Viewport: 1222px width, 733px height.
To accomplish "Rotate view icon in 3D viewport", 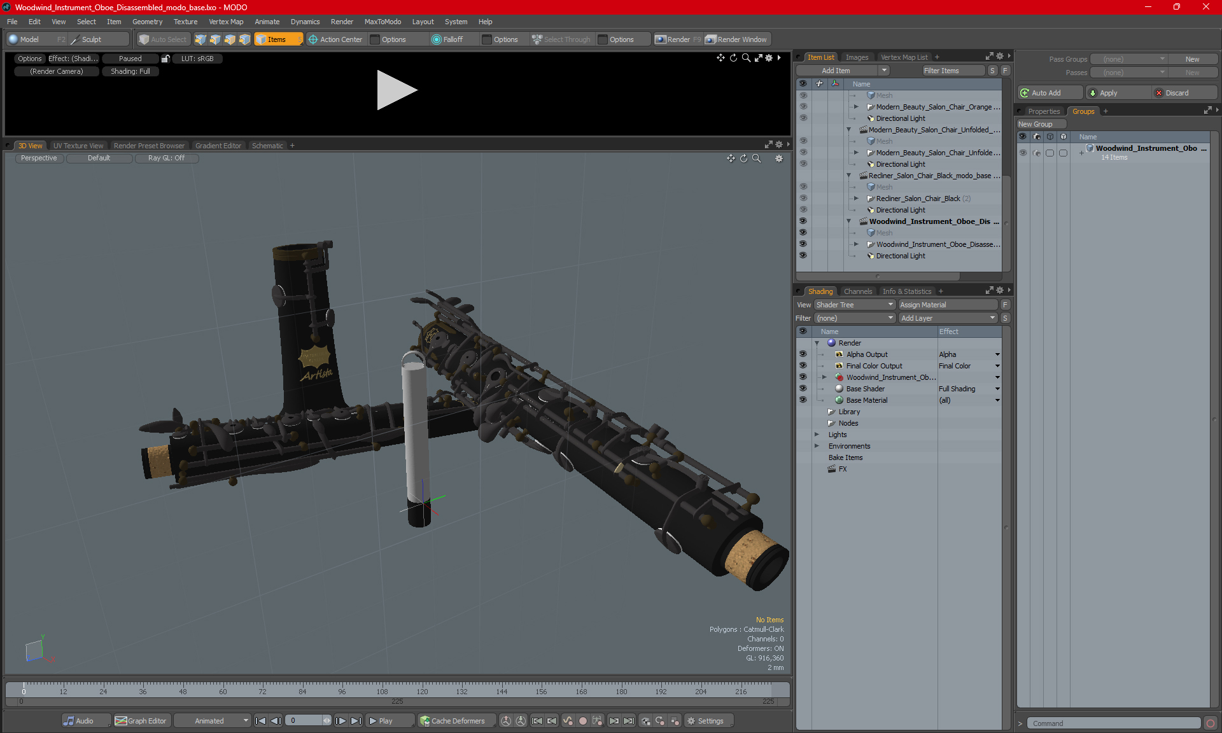I will click(x=743, y=158).
